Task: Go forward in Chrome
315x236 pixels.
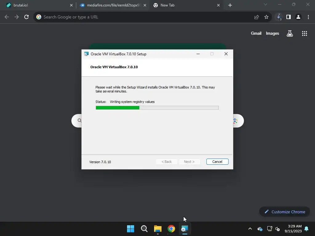Action: [17, 17]
